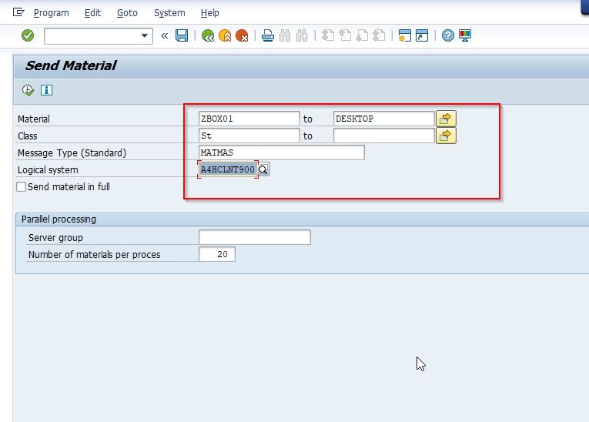
Task: Click the Server group input field
Action: (x=255, y=237)
